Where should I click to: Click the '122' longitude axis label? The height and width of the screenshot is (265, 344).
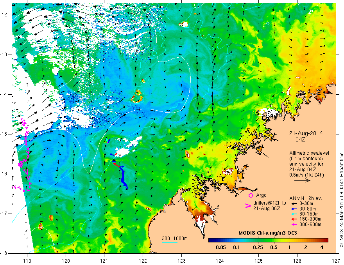tap(143, 261)
